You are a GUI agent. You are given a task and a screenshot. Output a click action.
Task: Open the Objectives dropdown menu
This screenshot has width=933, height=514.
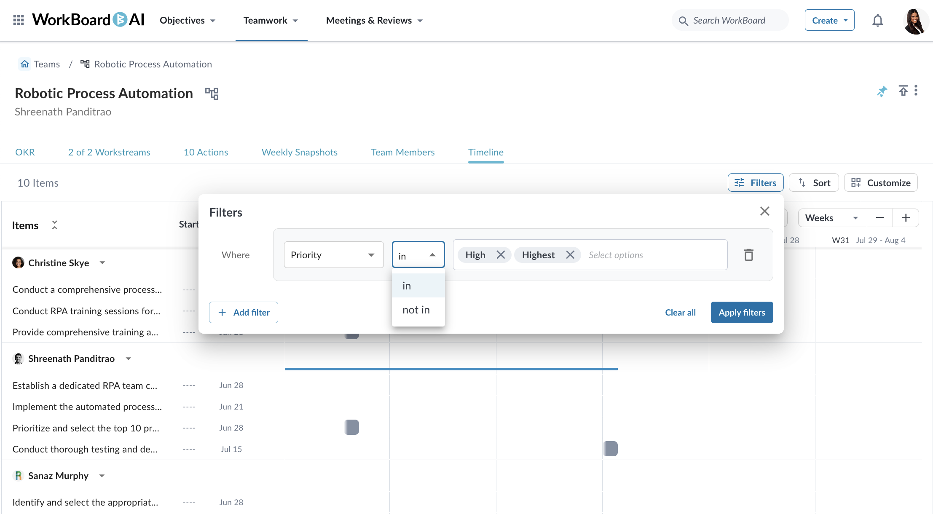(x=187, y=20)
